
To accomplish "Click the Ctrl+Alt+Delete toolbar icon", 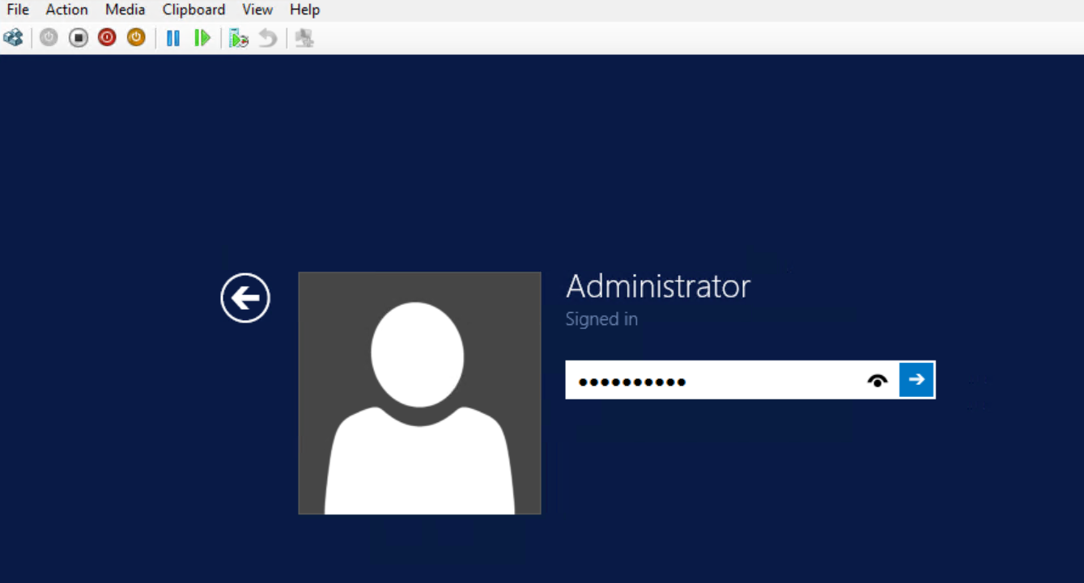I will click(13, 38).
